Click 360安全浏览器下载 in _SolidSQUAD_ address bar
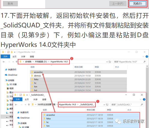 click(x=46, y=104)
